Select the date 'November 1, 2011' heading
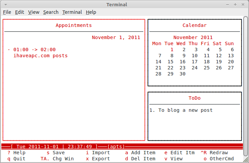The height and width of the screenshot is (163, 249). click(x=116, y=37)
